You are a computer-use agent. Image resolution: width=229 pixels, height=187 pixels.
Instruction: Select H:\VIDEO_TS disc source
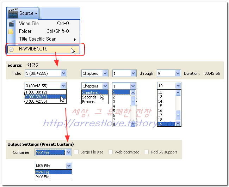click(x=43, y=49)
